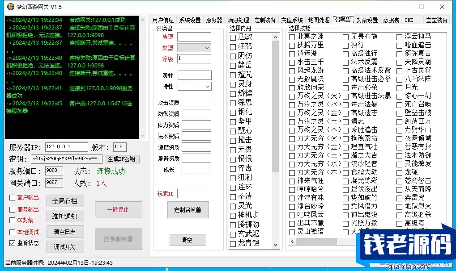Enable the 本地调试 checkbox

pyautogui.click(x=12, y=233)
